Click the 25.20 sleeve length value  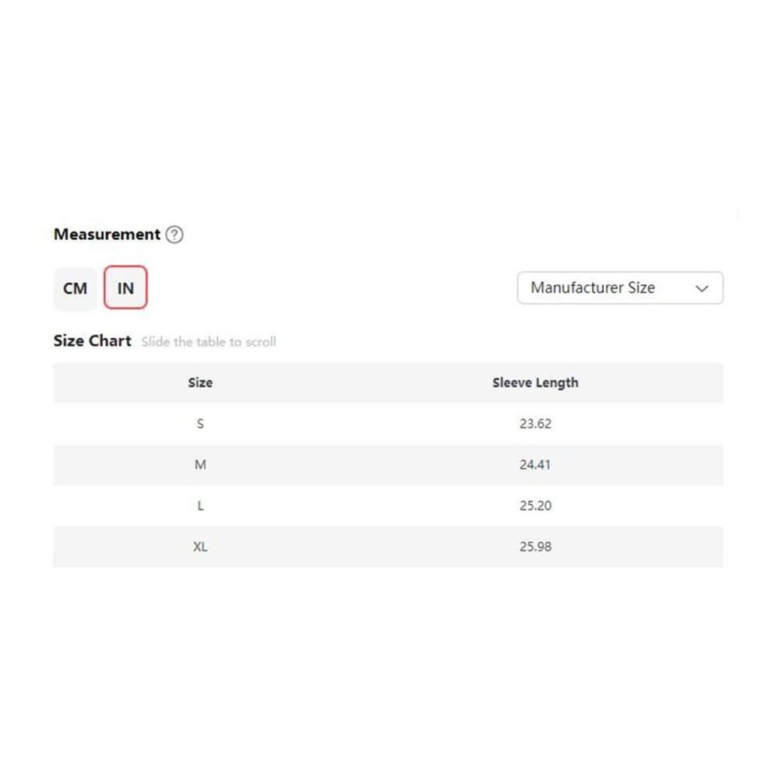[x=535, y=506]
